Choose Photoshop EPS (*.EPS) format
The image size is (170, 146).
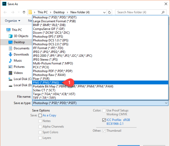(x=100, y=37)
